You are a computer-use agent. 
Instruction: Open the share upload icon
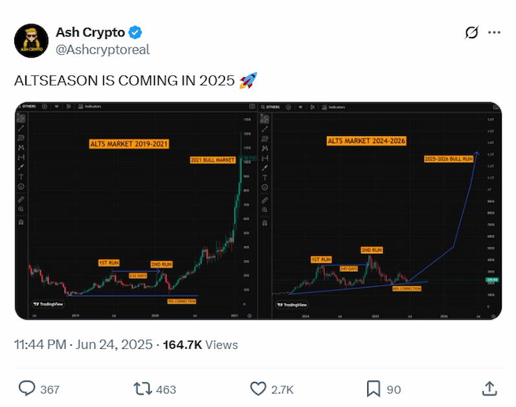[489, 389]
